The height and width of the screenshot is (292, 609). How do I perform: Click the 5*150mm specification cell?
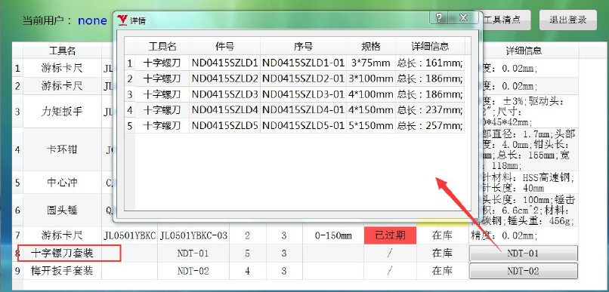tap(371, 126)
